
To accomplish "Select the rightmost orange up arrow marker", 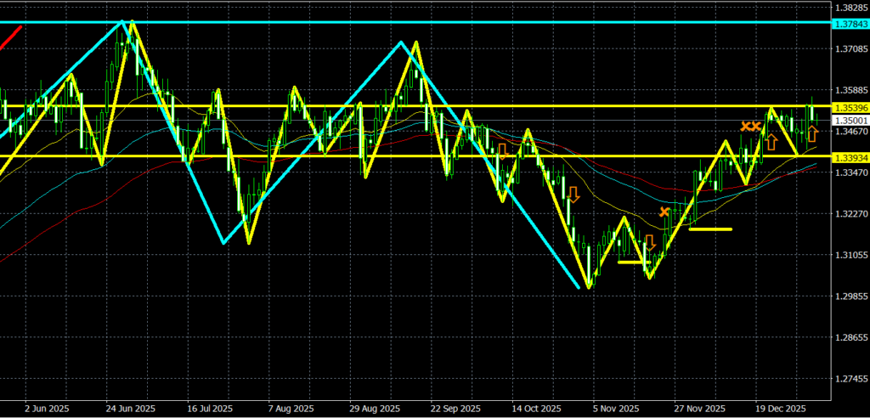I will coord(812,133).
